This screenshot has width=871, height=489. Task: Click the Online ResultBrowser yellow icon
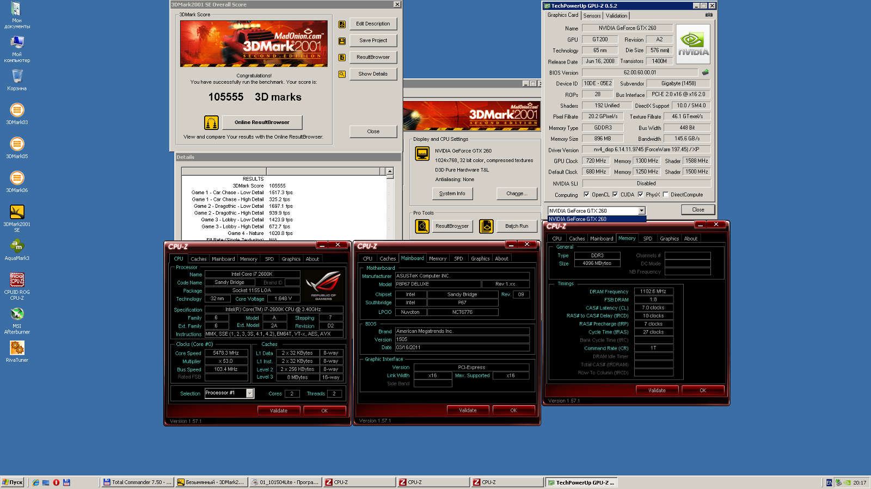point(211,123)
